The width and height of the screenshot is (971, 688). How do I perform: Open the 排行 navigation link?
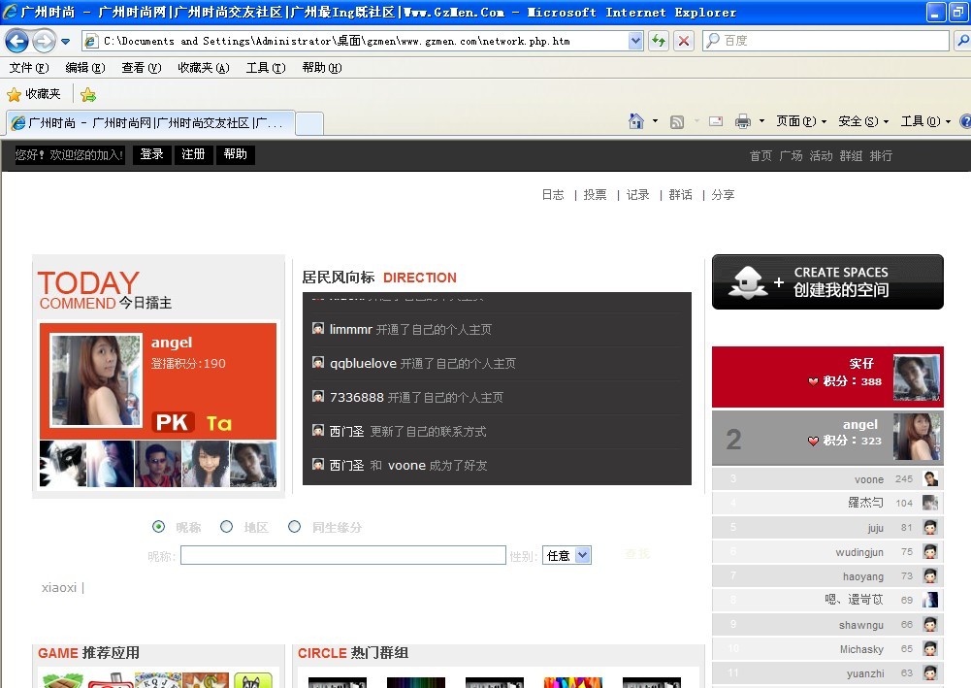tap(881, 155)
